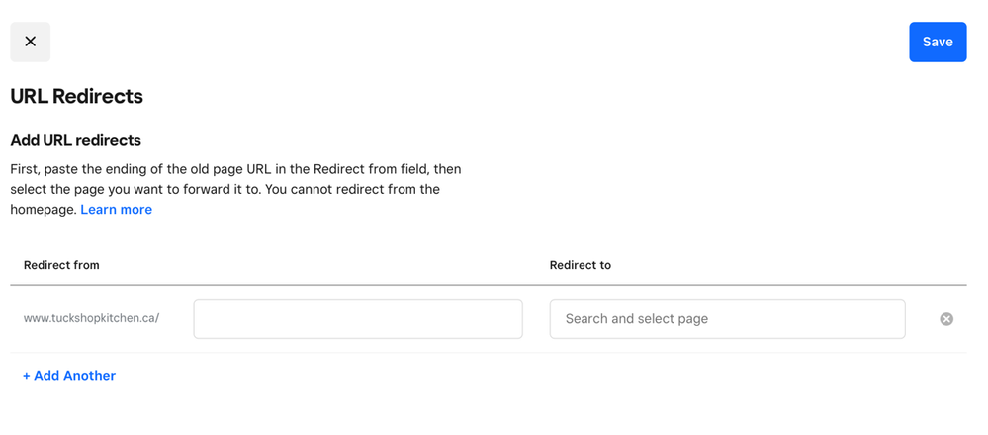Open the Learn more link

click(x=116, y=210)
